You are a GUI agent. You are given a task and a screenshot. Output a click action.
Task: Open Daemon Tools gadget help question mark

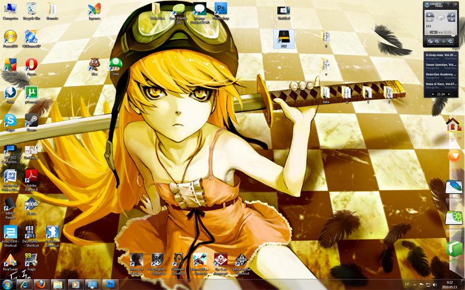(448, 5)
